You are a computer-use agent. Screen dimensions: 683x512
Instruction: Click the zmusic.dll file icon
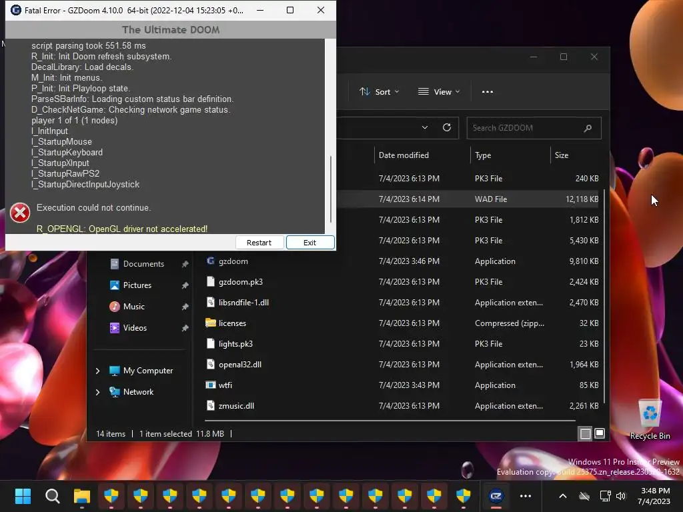210,405
